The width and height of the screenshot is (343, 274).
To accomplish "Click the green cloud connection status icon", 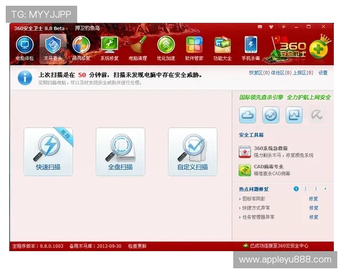I will (245, 246).
